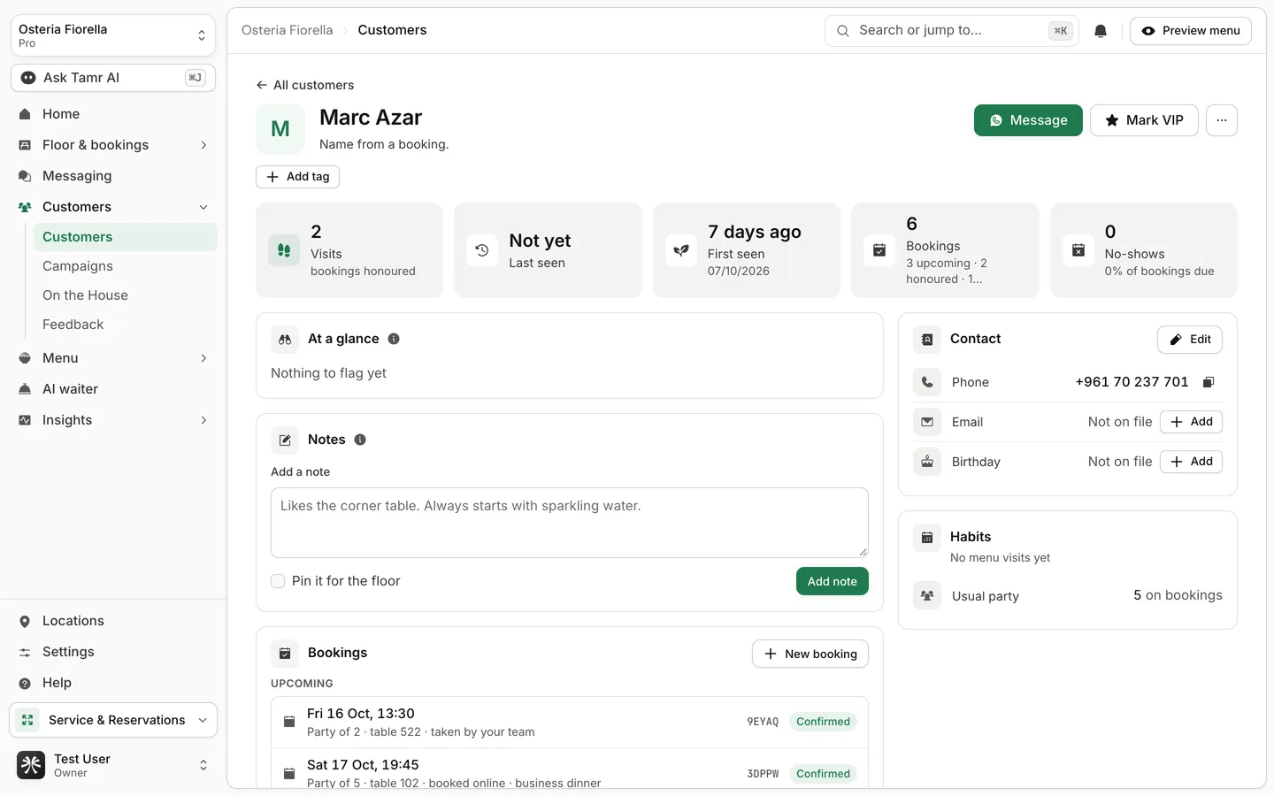Focus the Search or jump to field

[951, 31]
